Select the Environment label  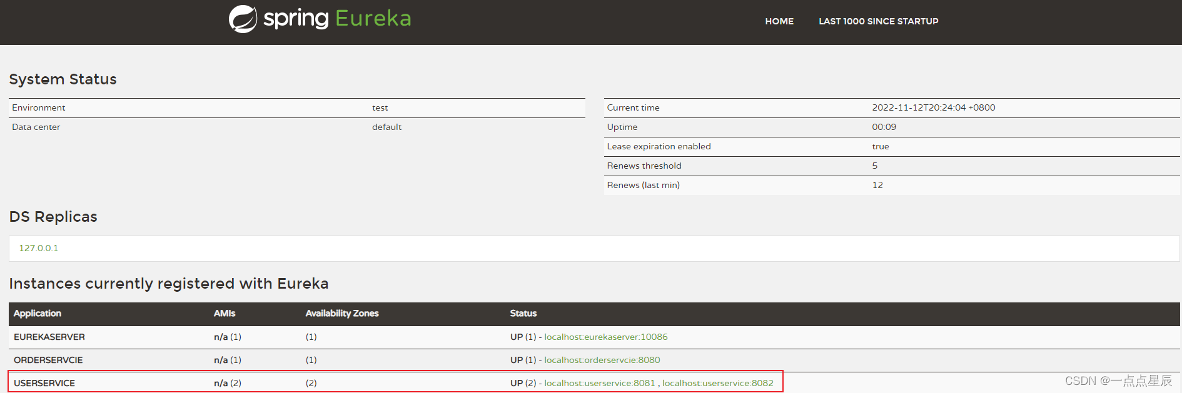click(x=39, y=107)
